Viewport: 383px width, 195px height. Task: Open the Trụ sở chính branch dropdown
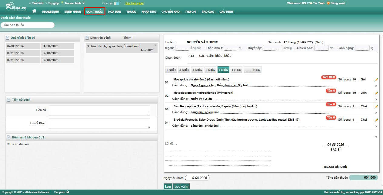tap(73, 3)
